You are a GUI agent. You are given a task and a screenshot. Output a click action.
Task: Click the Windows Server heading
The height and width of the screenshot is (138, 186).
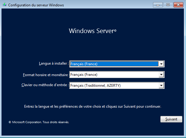91,31
